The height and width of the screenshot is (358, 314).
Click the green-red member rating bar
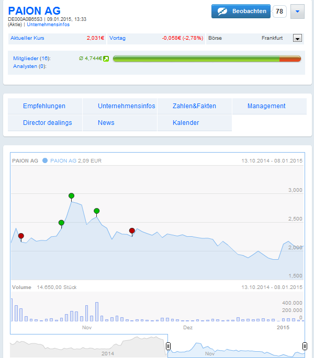click(x=207, y=59)
